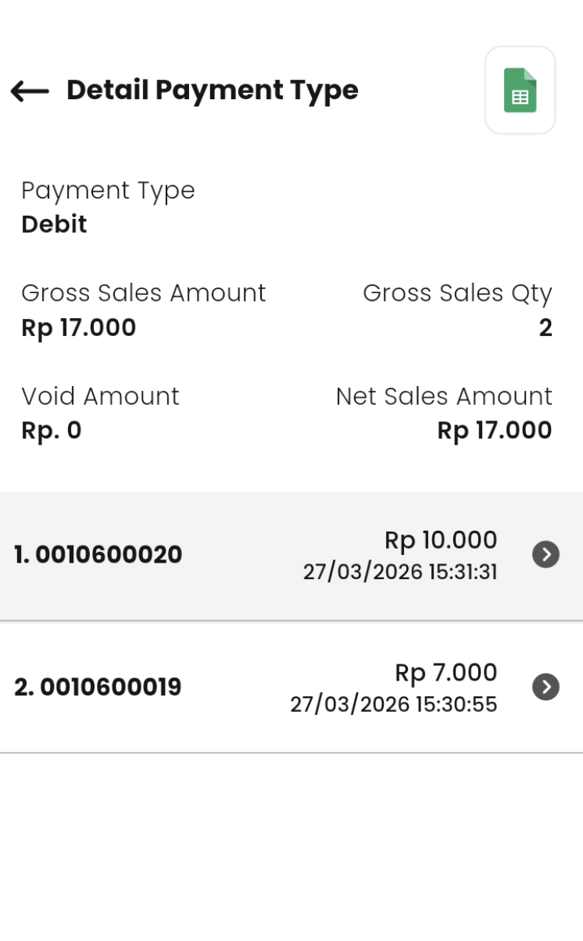
Task: Go back using the left arrow
Action: (x=30, y=91)
